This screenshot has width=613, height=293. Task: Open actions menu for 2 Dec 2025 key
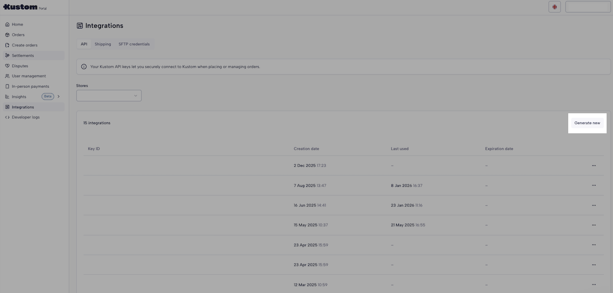coord(594,166)
